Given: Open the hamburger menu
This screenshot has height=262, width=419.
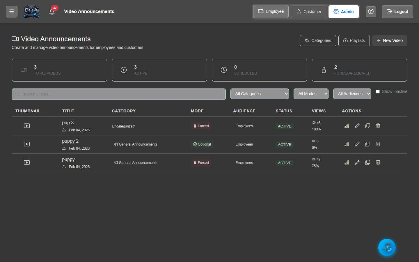Looking at the screenshot, I should (x=11, y=11).
